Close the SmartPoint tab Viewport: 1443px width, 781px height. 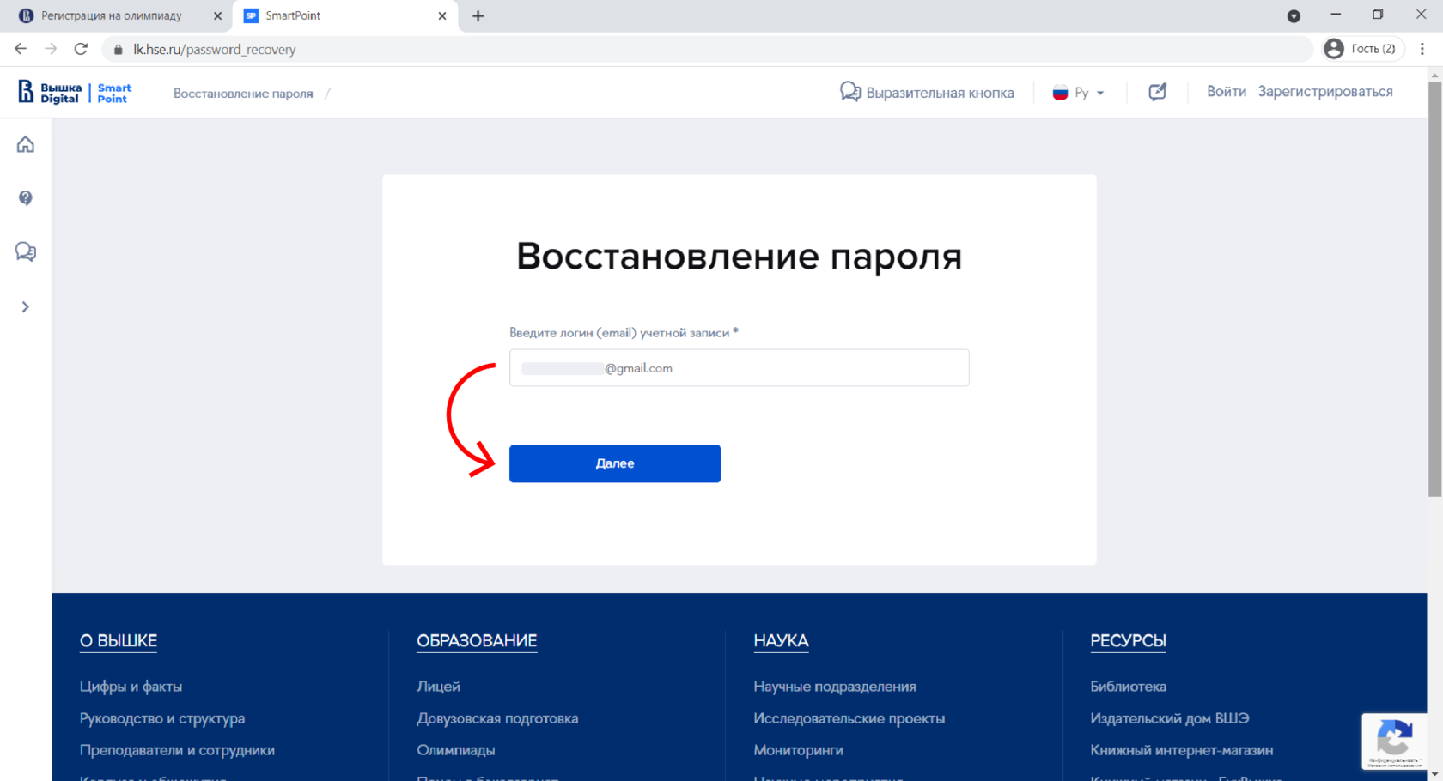(442, 16)
